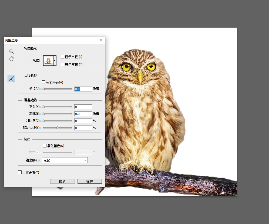Image resolution: width=269 pixels, height=224 pixels.
Task: Click the 半径 slider handle
Action: (x=43, y=89)
